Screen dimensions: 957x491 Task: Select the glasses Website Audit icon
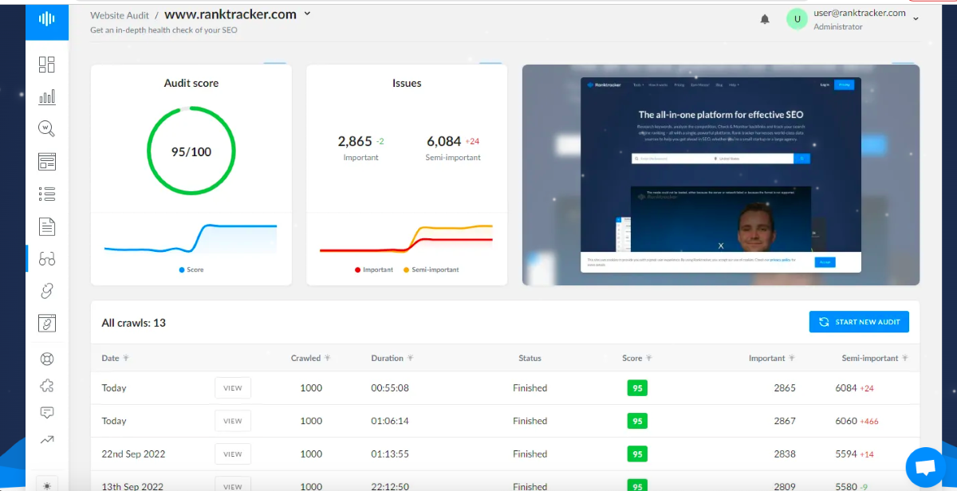[47, 258]
